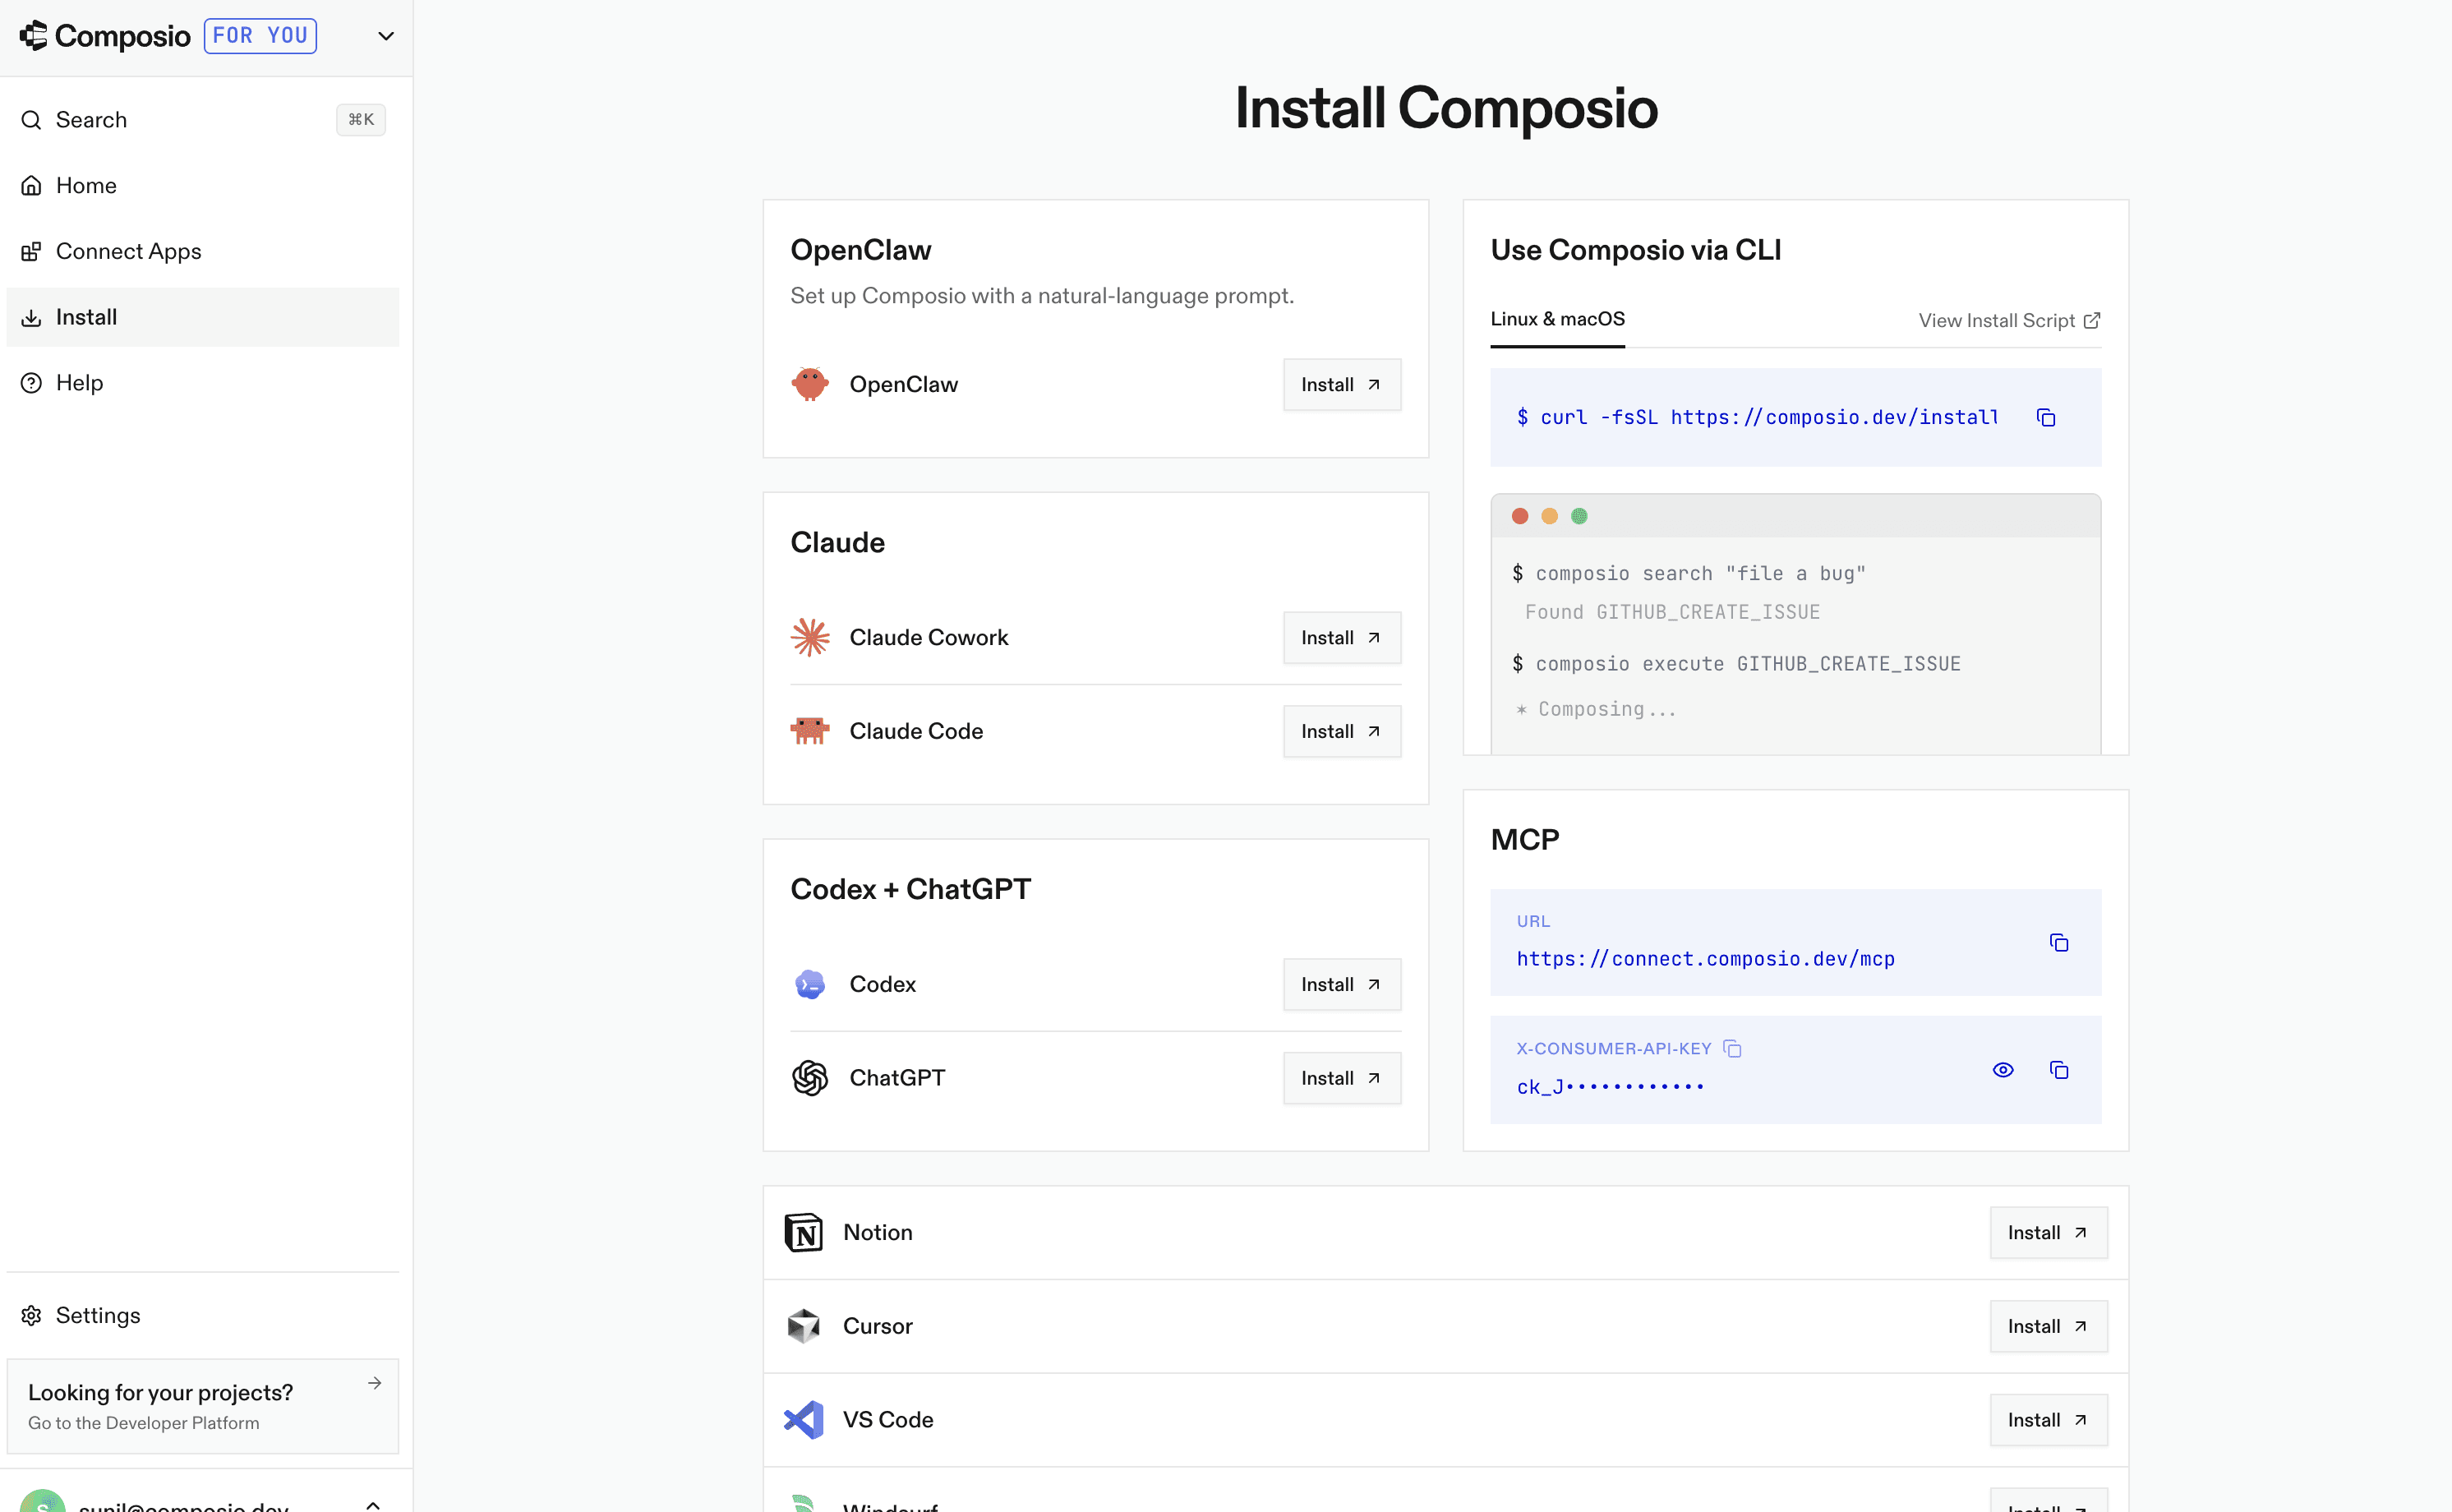
Task: Click the Search field in sidebar
Action: [x=180, y=120]
